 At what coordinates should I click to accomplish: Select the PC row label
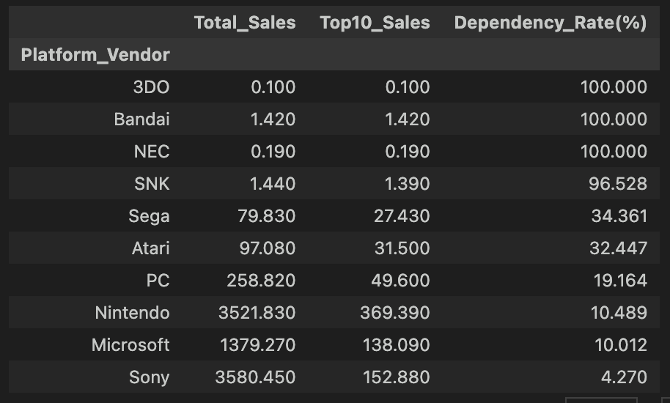click(158, 281)
